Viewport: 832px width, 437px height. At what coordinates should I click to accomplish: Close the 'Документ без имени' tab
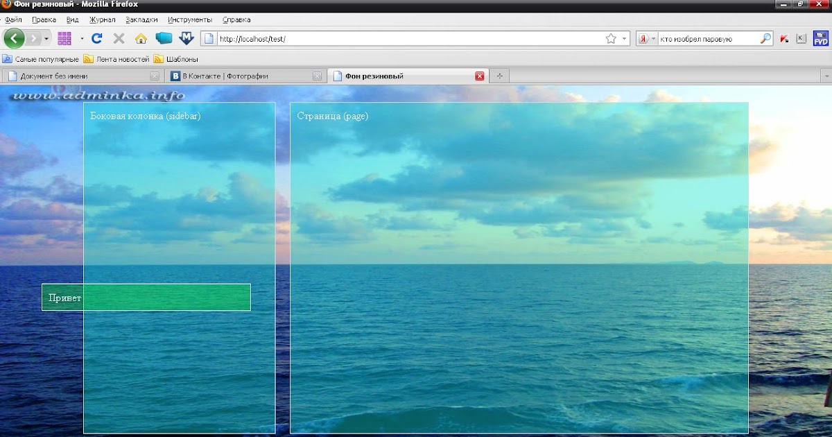click(155, 76)
